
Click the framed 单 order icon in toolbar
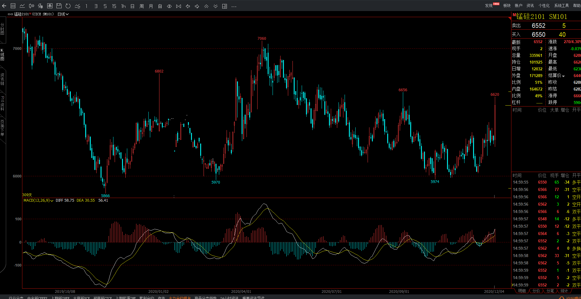pyautogui.click(x=50, y=6)
